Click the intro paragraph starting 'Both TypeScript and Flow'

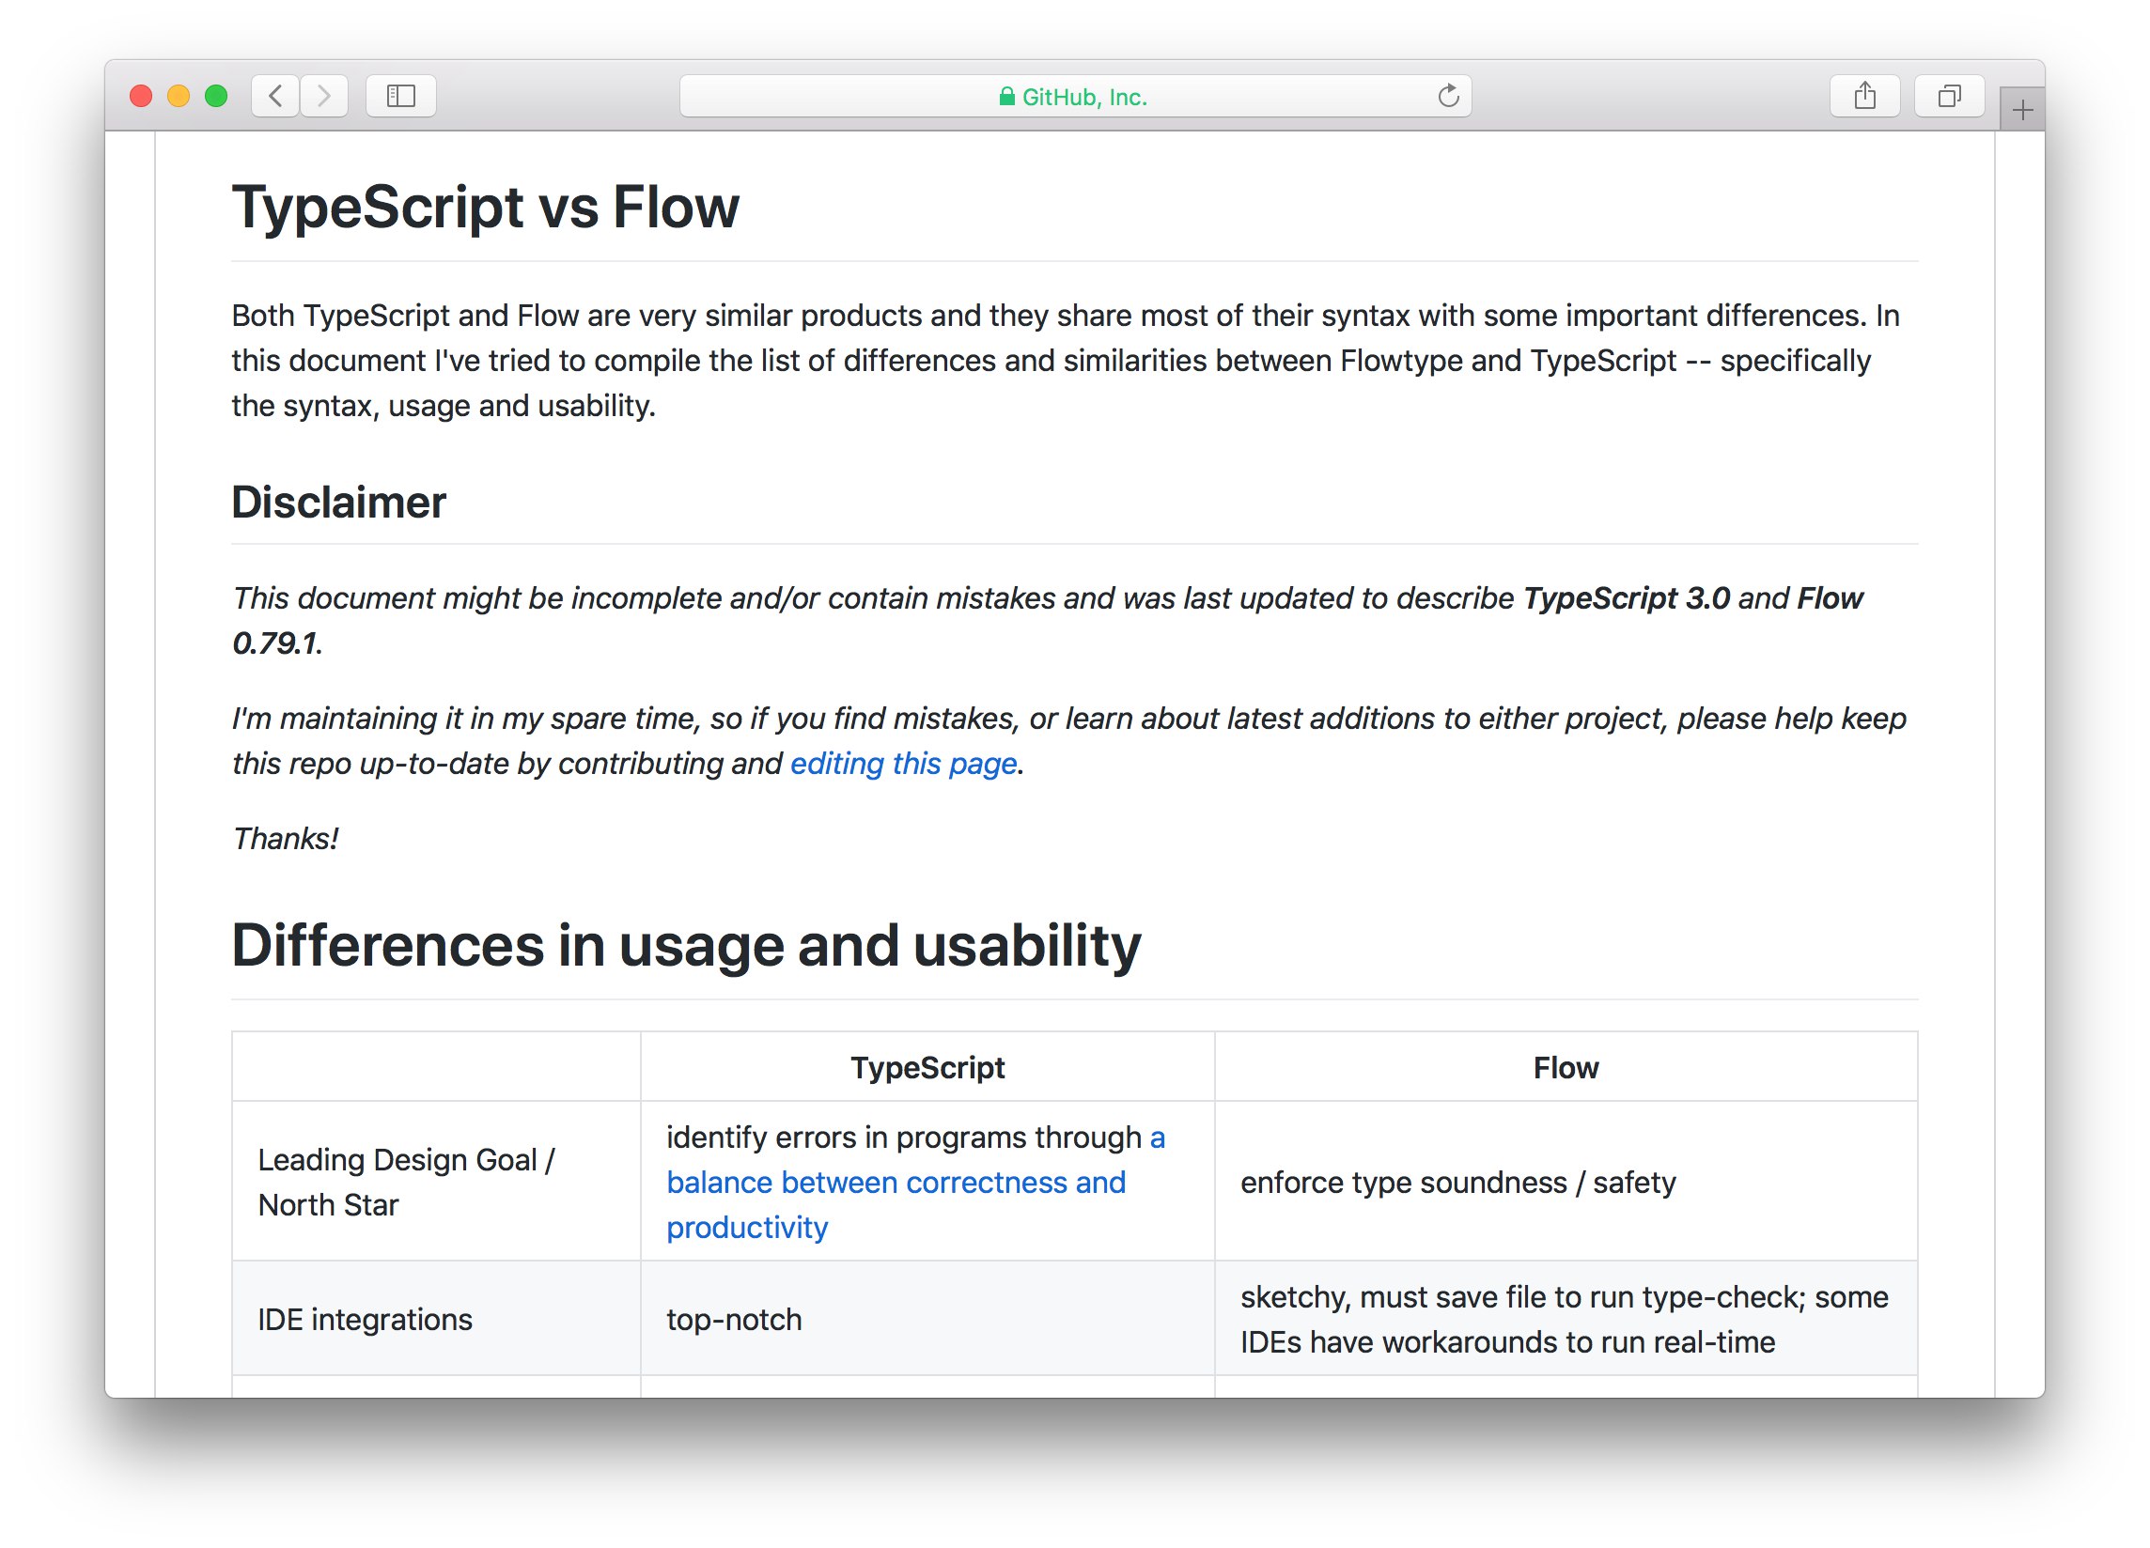click(x=1067, y=361)
